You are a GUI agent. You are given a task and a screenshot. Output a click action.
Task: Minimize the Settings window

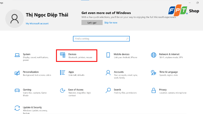click(x=190, y=3)
